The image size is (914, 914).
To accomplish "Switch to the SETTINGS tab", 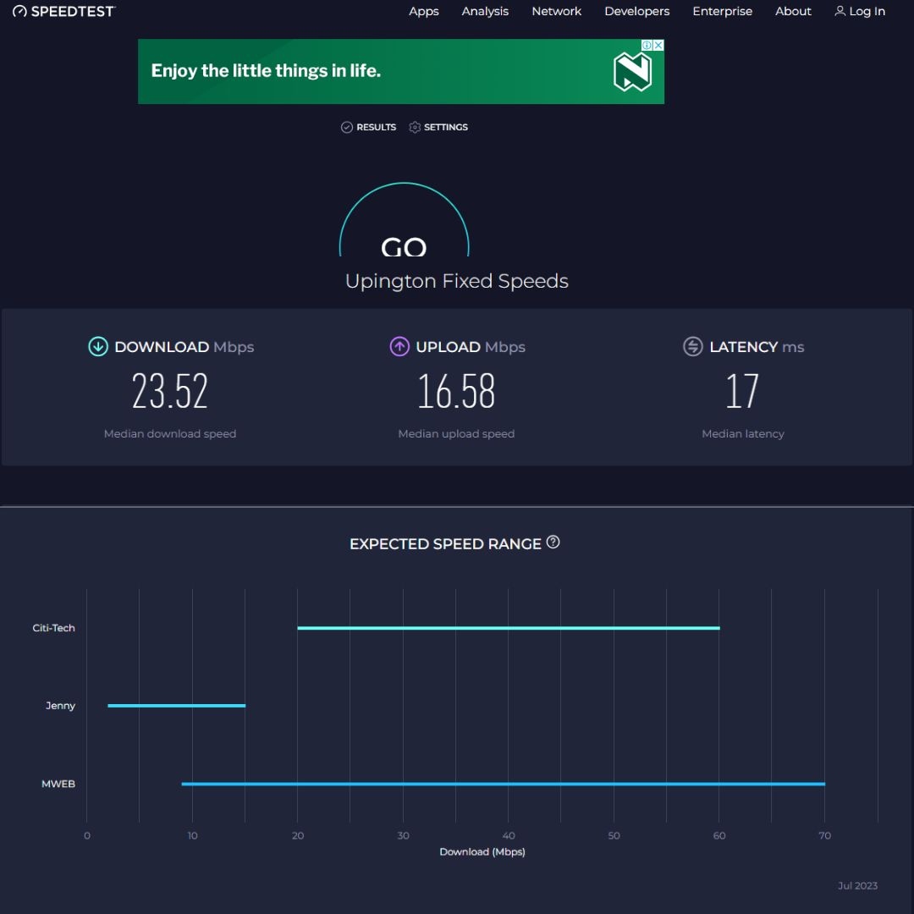I will [445, 127].
